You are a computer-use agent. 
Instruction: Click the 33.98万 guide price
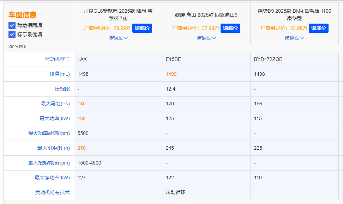(299, 28)
